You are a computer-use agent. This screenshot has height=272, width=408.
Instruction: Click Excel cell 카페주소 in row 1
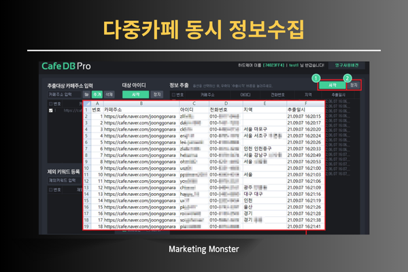(x=141, y=109)
